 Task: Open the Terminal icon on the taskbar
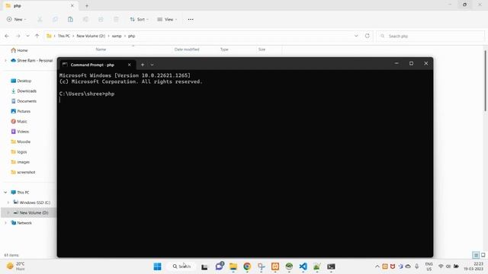coord(331,266)
